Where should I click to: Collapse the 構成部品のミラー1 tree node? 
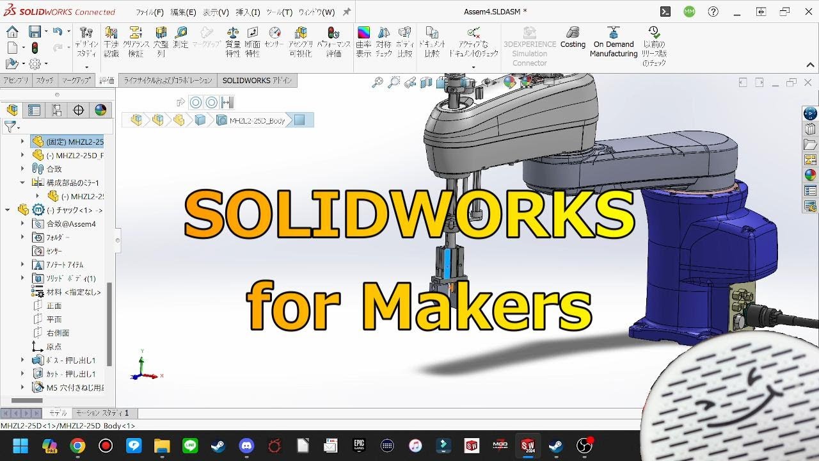tap(22, 182)
